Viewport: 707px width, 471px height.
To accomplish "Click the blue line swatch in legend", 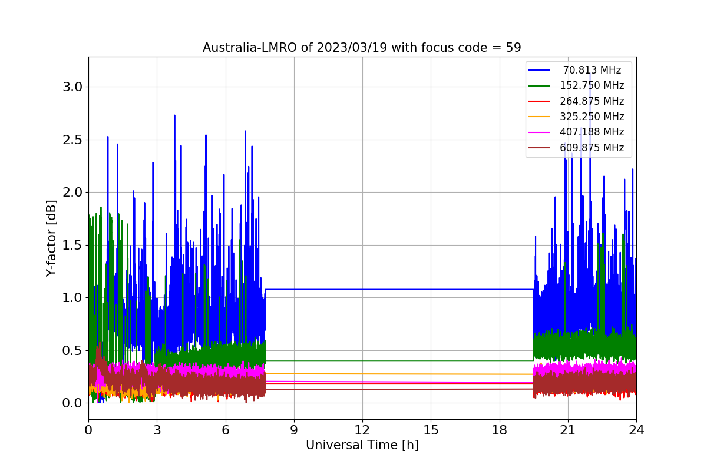I will (539, 71).
